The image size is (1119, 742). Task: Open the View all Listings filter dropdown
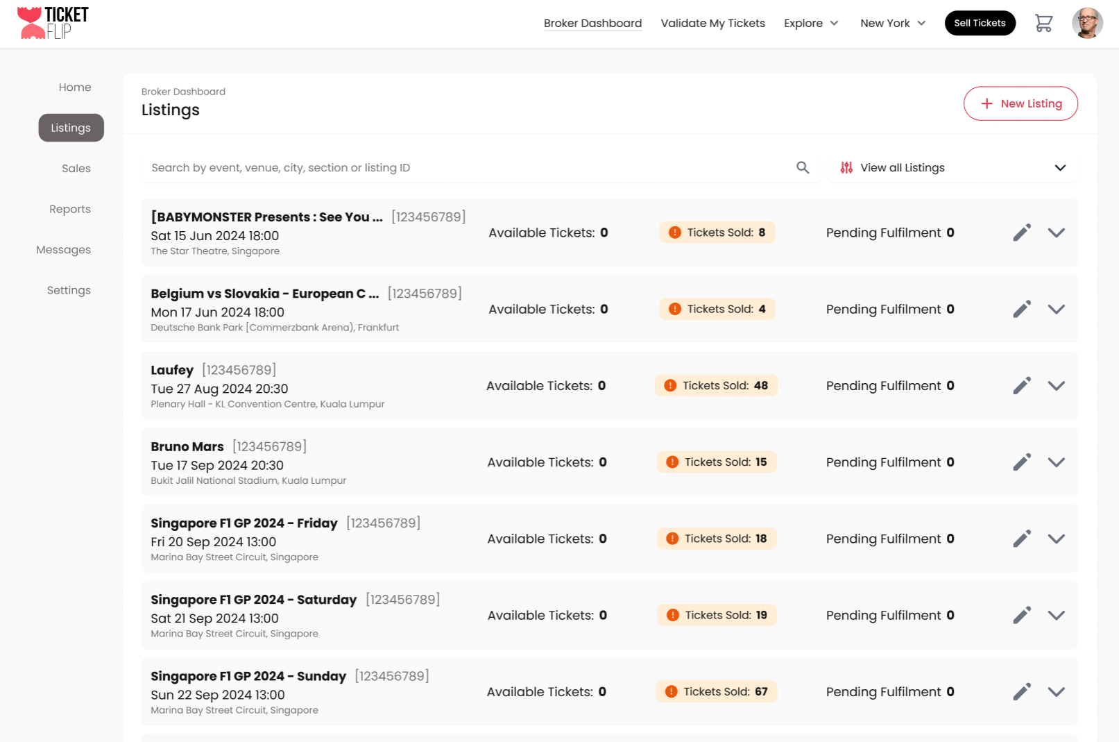pos(954,167)
